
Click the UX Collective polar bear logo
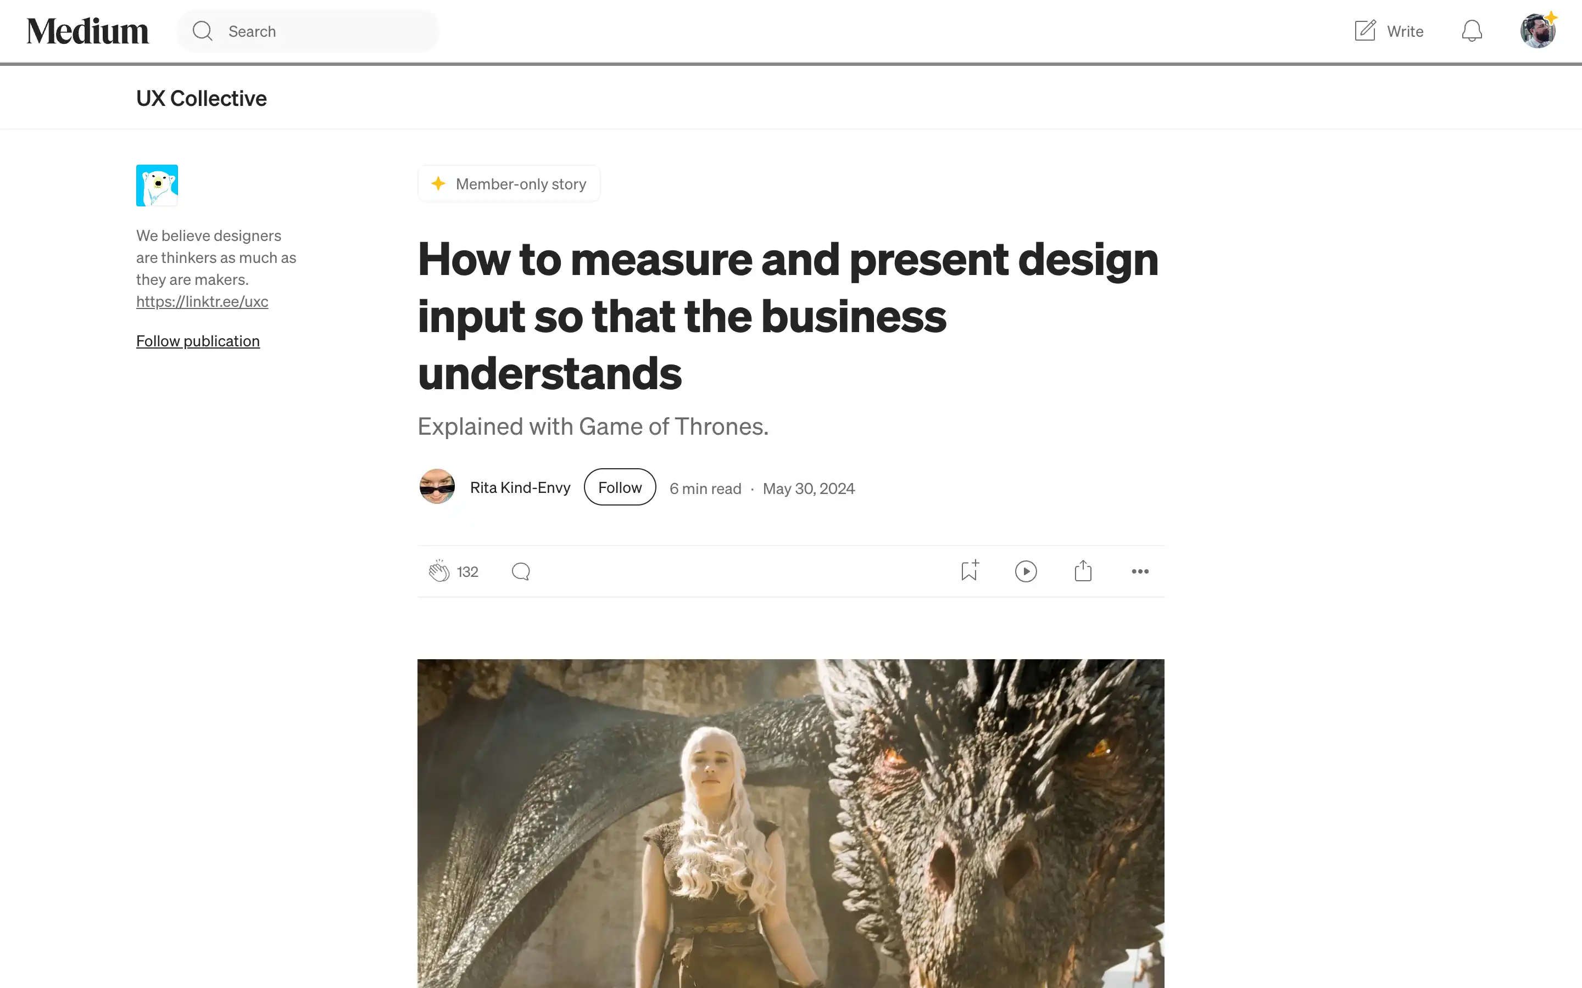157,186
